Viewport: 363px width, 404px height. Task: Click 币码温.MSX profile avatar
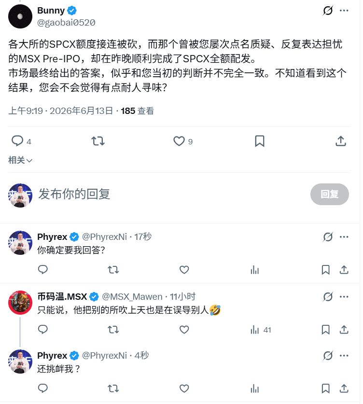tap(20, 303)
